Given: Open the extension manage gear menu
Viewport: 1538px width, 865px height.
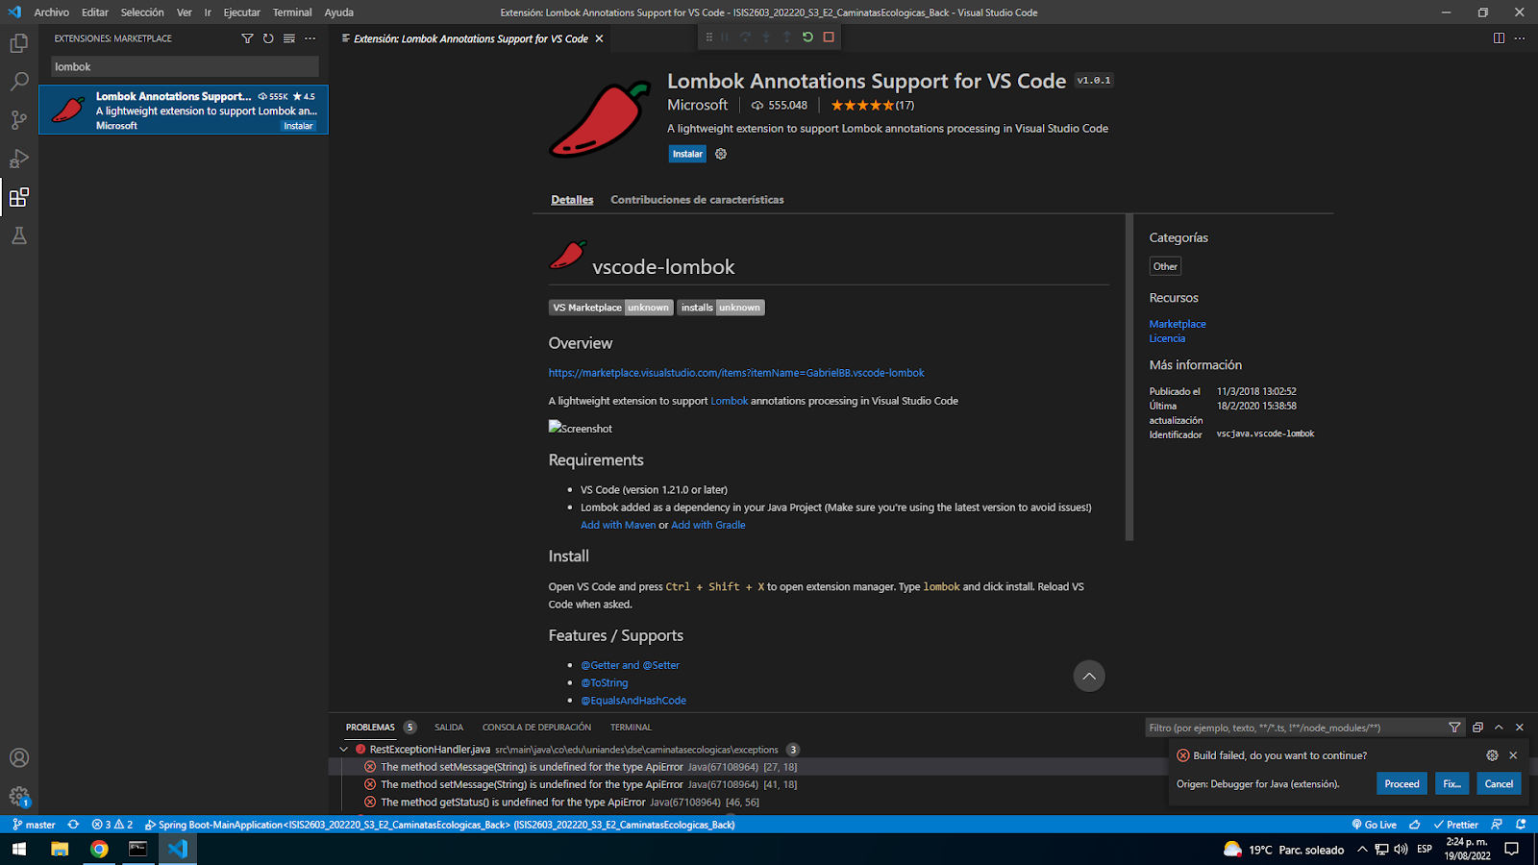Looking at the screenshot, I should (721, 154).
